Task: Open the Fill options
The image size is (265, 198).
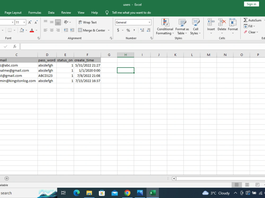Action: pyautogui.click(x=249, y=26)
